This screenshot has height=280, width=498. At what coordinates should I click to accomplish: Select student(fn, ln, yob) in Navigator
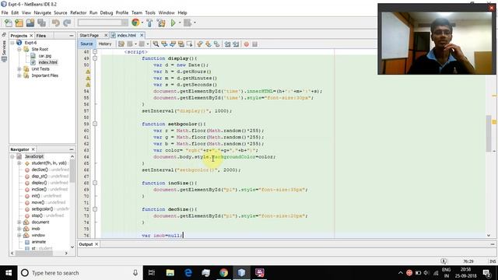[x=49, y=163]
